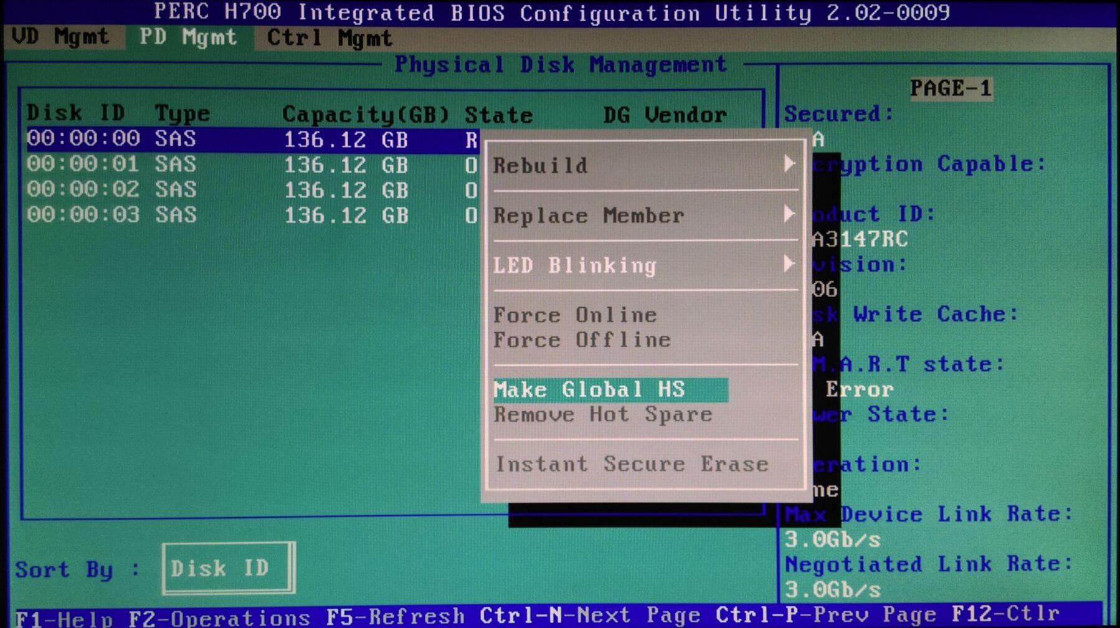Select Instant Secure Erase entry
1120x628 pixels.
pyautogui.click(x=632, y=465)
